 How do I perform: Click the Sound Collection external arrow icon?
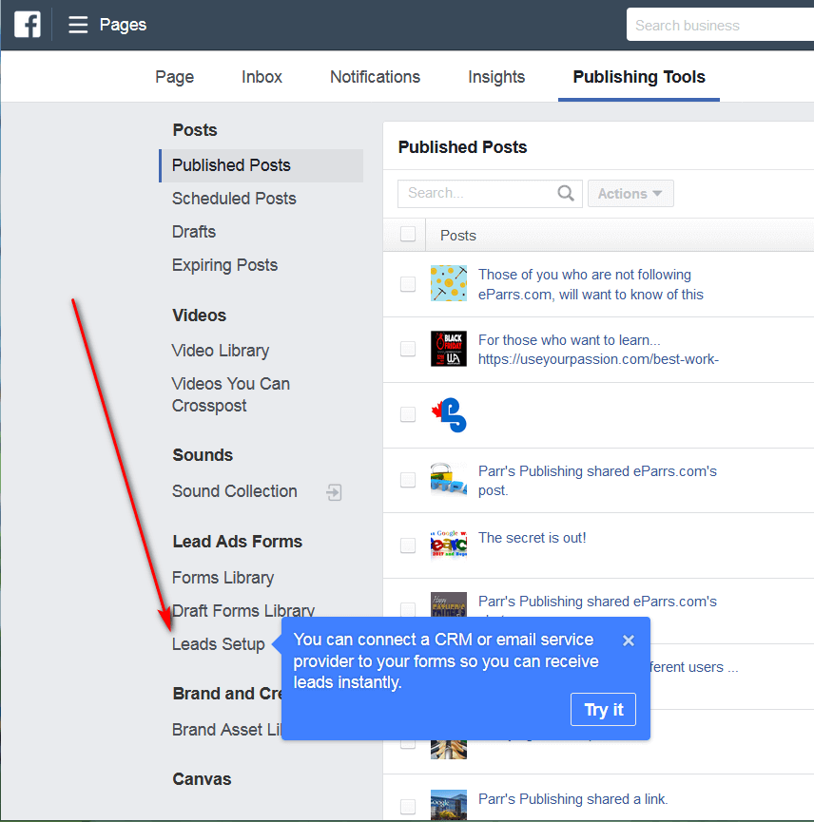pos(334,492)
